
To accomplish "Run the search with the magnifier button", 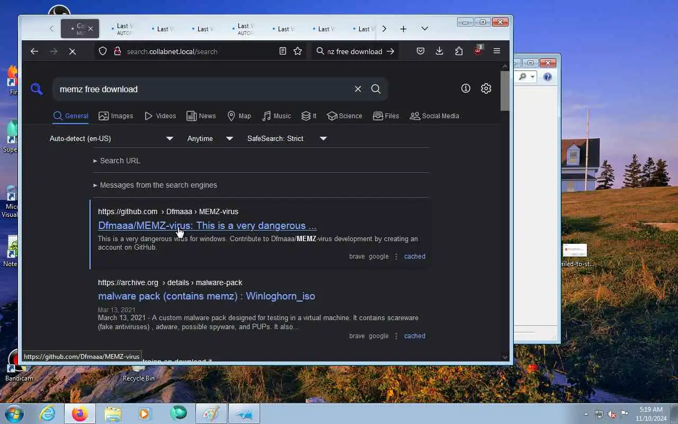I will (376, 89).
